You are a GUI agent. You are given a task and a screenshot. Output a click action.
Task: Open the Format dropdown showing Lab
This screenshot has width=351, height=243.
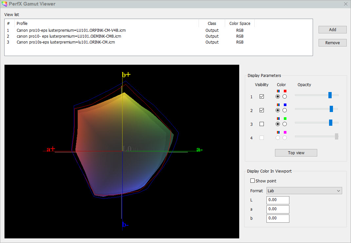[x=304, y=191]
